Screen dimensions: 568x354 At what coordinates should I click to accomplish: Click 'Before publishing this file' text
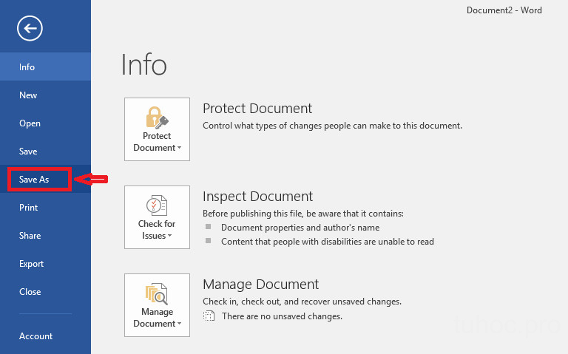click(x=302, y=214)
